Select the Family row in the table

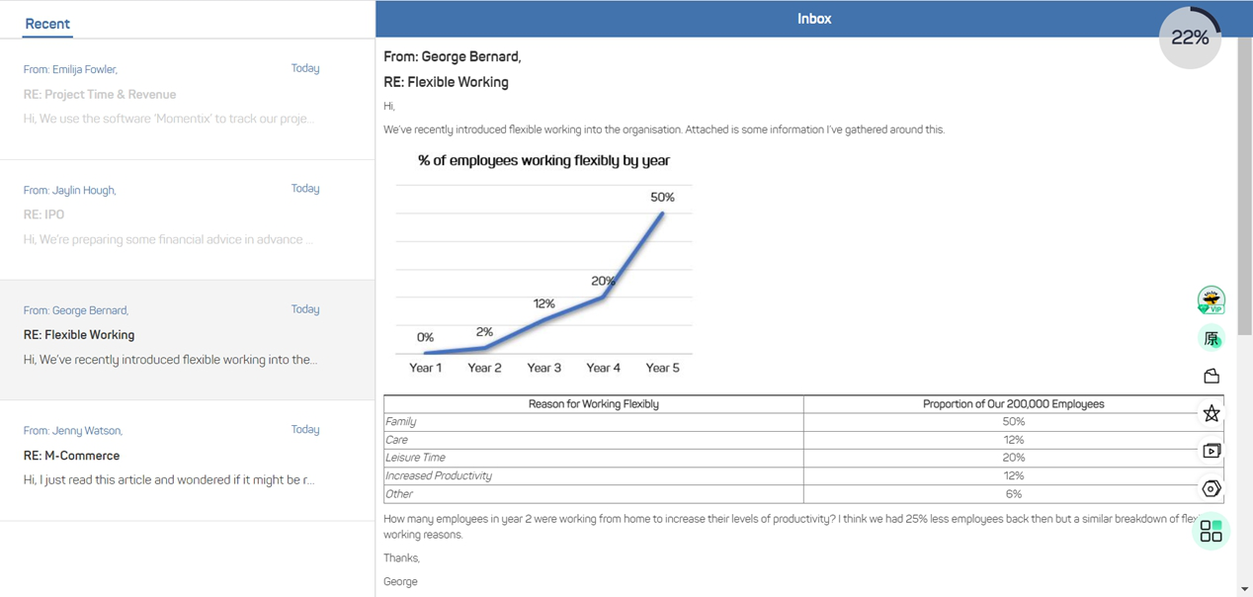593,421
